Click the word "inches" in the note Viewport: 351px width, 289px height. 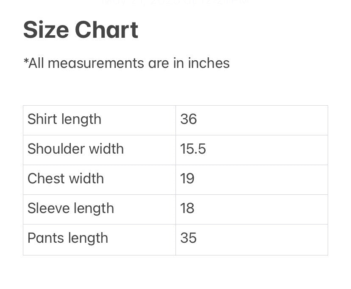tap(209, 63)
